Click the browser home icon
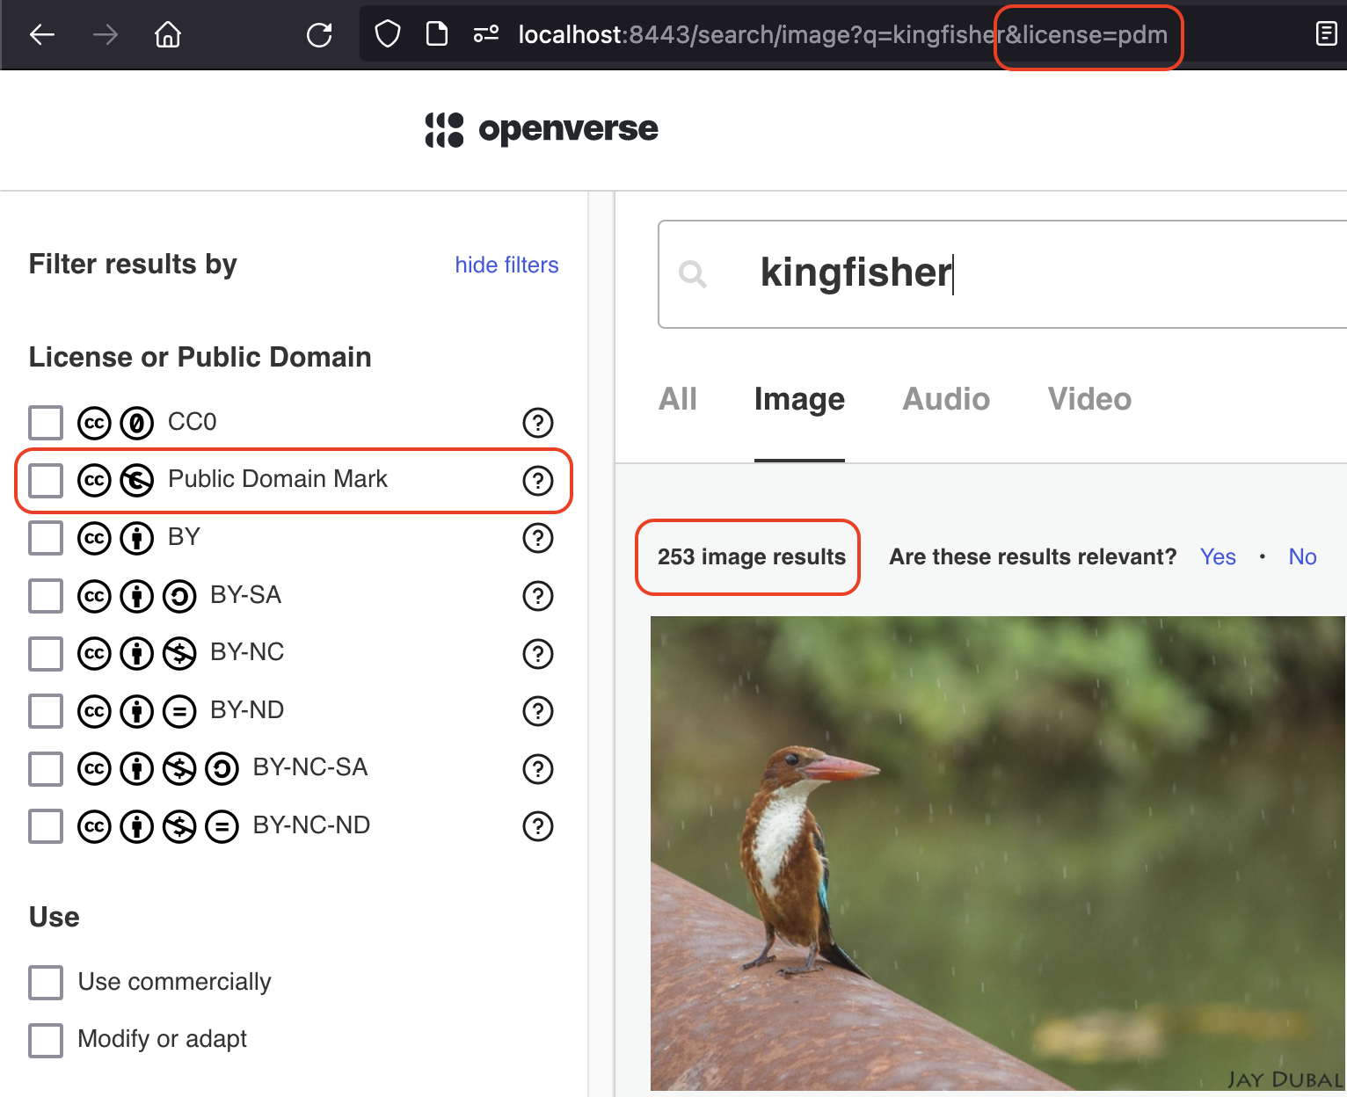 pyautogui.click(x=167, y=34)
